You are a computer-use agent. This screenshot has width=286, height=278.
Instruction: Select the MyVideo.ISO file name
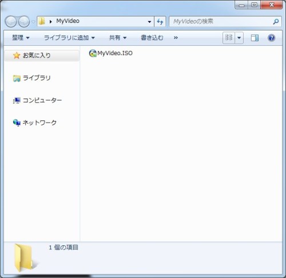115,53
